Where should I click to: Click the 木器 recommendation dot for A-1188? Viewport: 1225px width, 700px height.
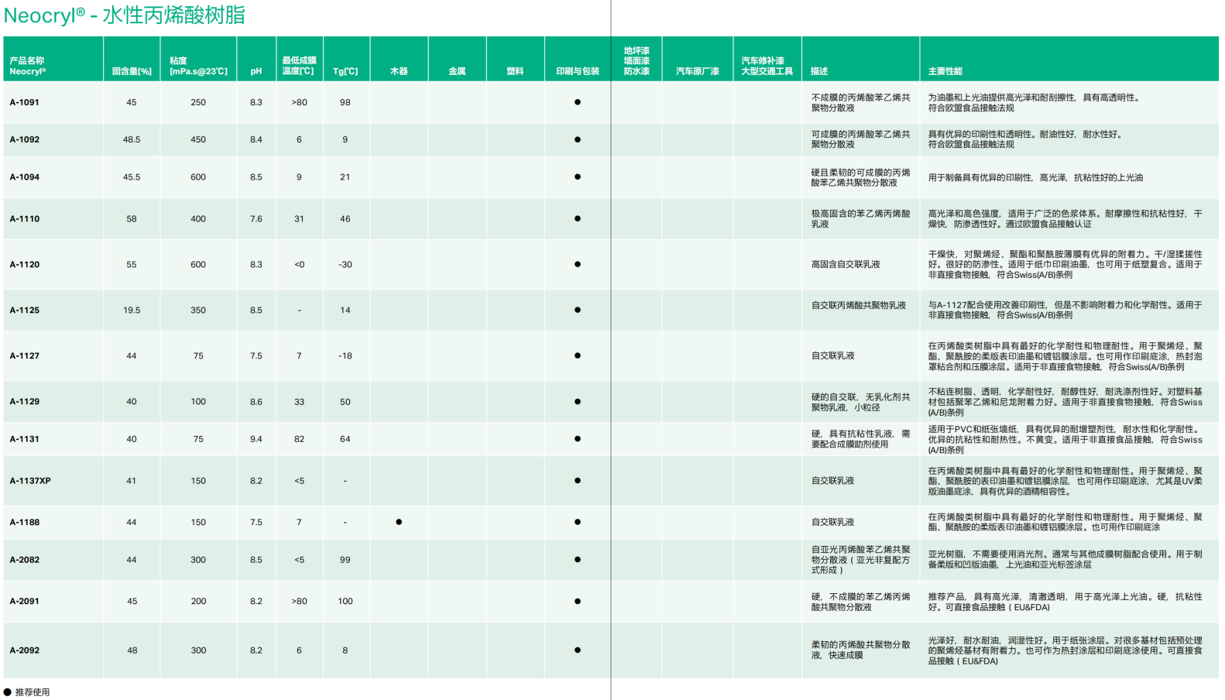pyautogui.click(x=399, y=522)
